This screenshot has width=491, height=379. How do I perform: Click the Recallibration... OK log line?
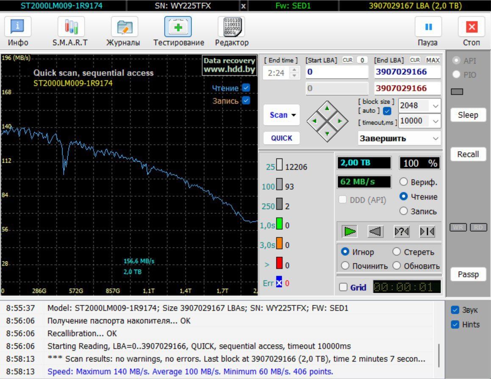click(82, 333)
